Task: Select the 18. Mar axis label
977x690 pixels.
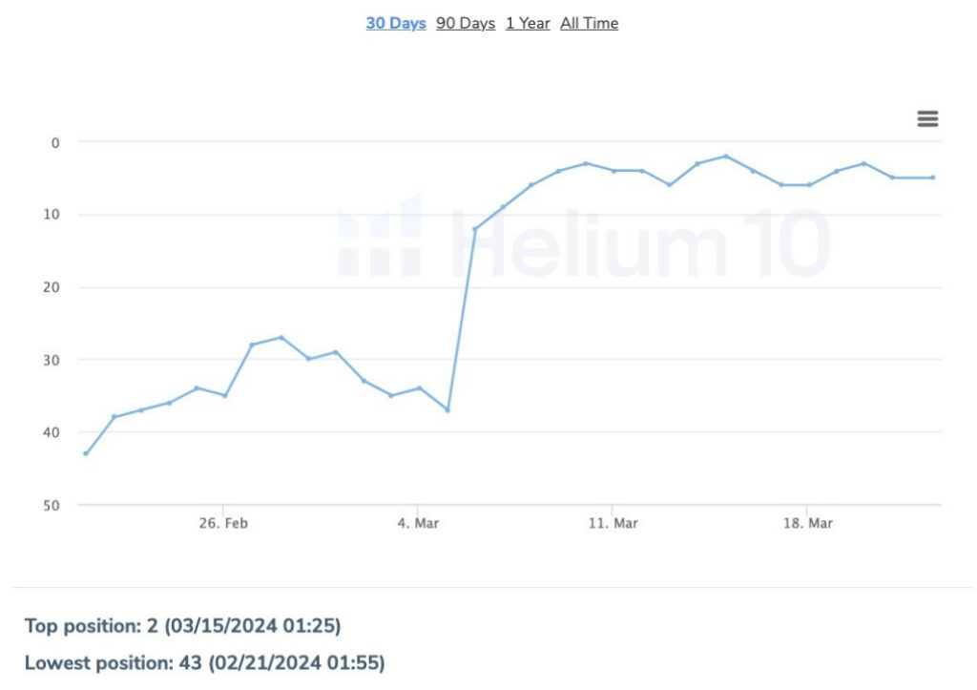Action: 809,523
